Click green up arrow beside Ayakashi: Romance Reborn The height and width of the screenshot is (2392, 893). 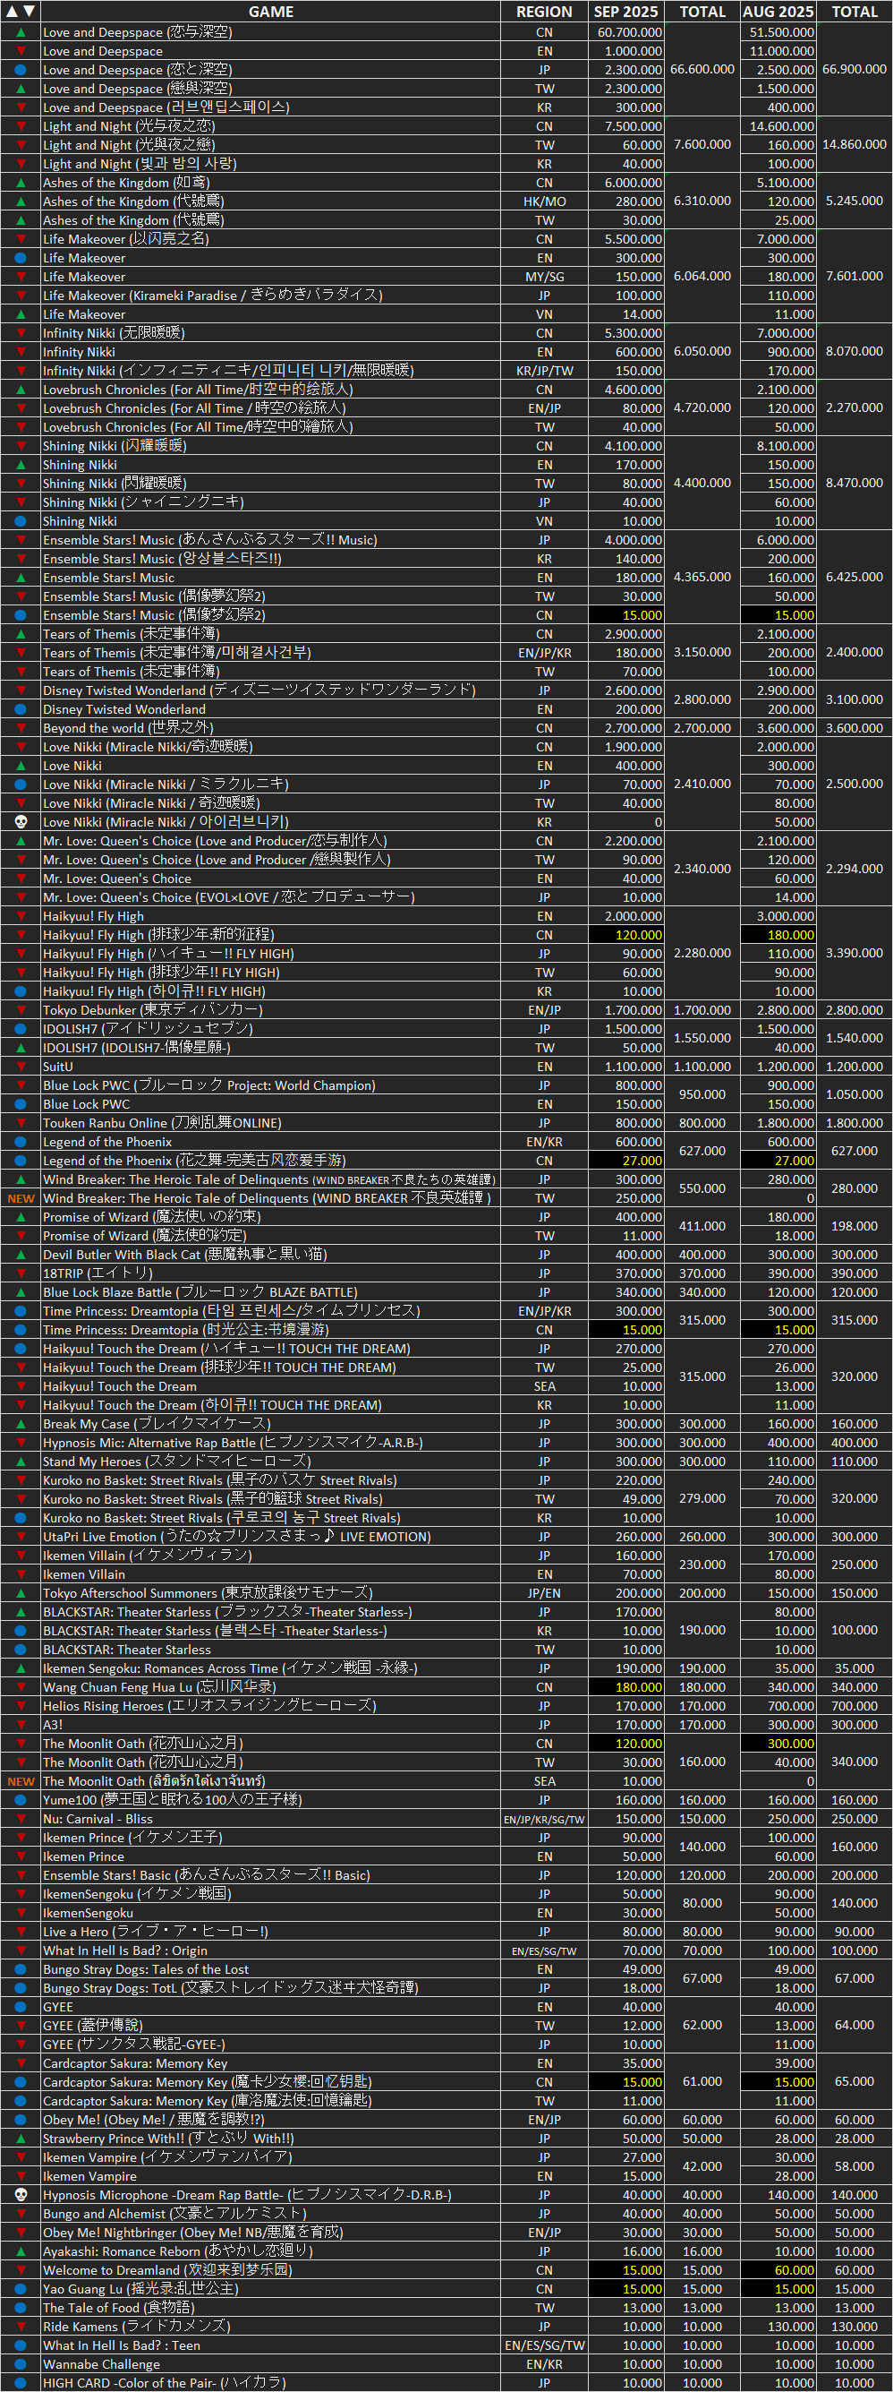[x=21, y=2251]
